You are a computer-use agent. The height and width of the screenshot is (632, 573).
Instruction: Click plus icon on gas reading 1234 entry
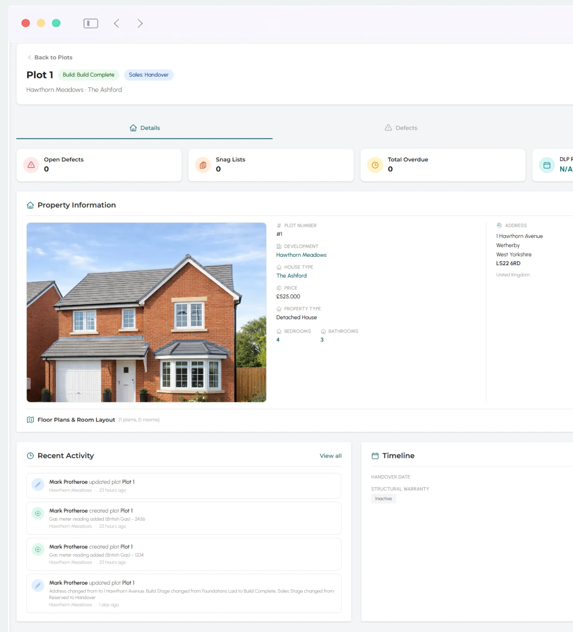coord(38,550)
